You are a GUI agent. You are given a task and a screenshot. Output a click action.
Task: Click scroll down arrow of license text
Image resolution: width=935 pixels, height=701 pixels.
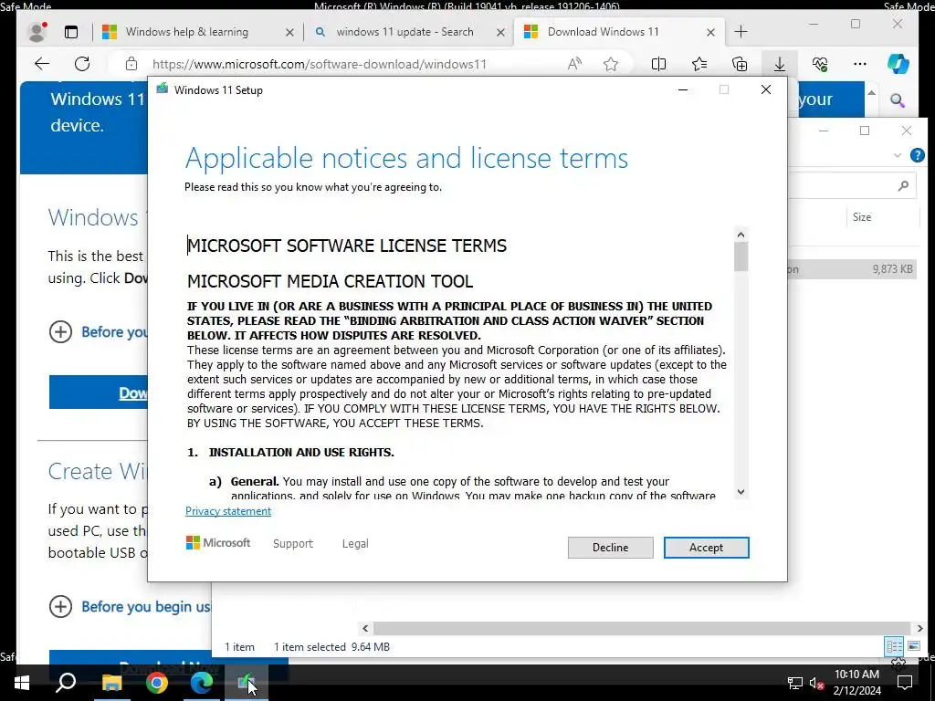point(741,492)
